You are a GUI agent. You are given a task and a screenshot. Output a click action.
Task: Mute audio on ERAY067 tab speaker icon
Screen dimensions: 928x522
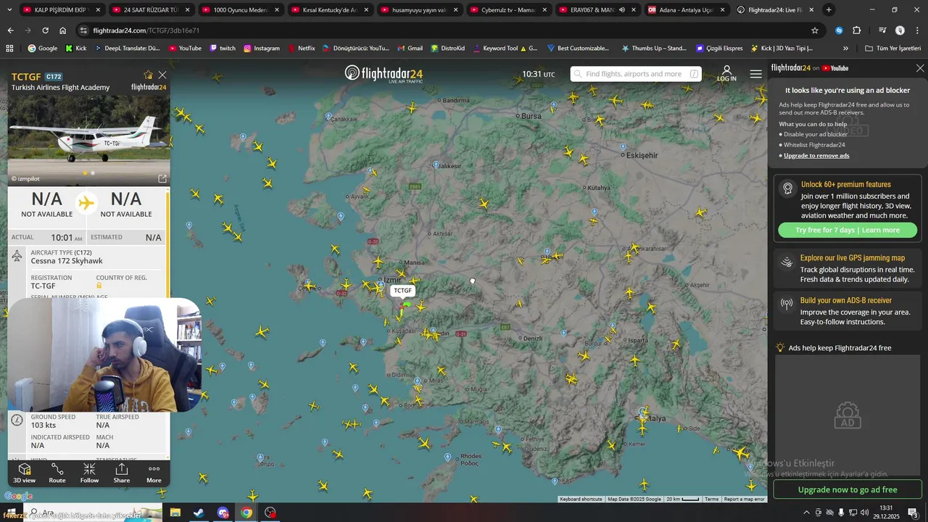coord(622,10)
